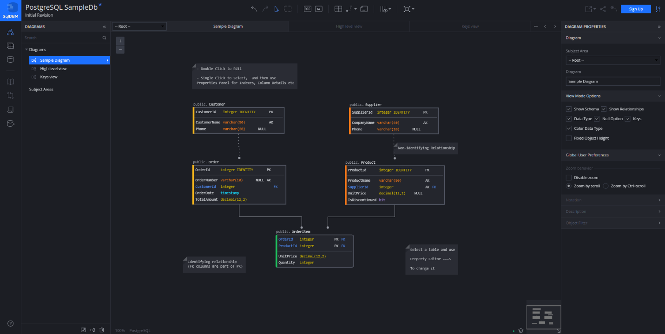The image size is (665, 334).
Task: Open the laptop device sidebar icon
Action: (10, 109)
